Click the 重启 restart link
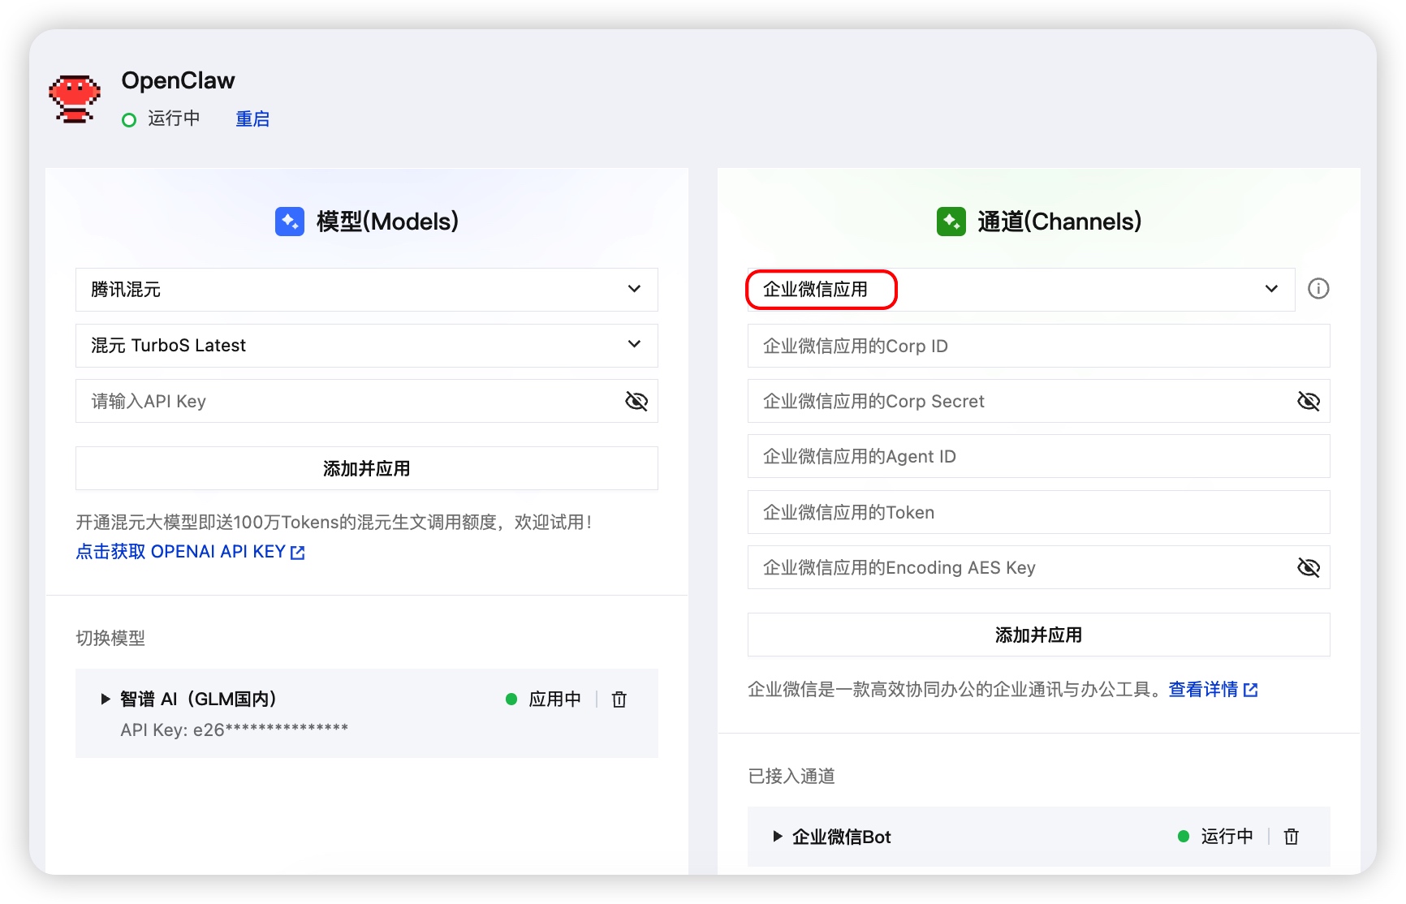Viewport: 1406px width, 904px height. (x=252, y=119)
